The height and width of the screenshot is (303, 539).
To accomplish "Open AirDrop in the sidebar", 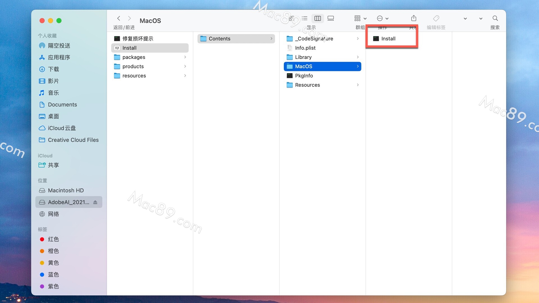I will tap(59, 46).
